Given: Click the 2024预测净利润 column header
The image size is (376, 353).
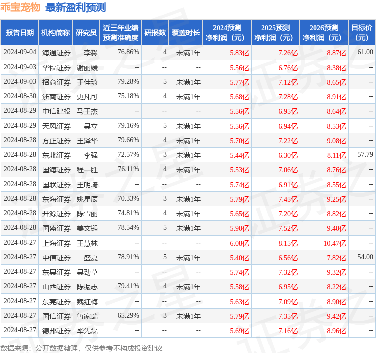Looking at the screenshot, I should (x=227, y=33).
